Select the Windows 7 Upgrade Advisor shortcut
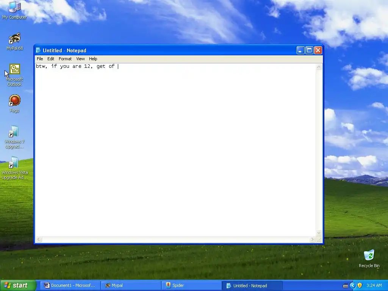The width and height of the screenshot is (388, 291). pyautogui.click(x=14, y=137)
